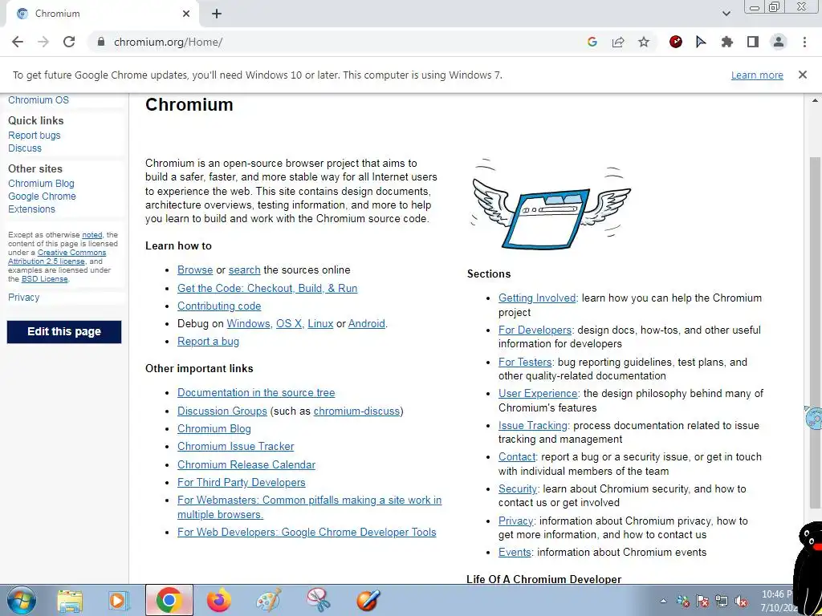Show hidden system tray icons
822x616 pixels.
click(663, 602)
